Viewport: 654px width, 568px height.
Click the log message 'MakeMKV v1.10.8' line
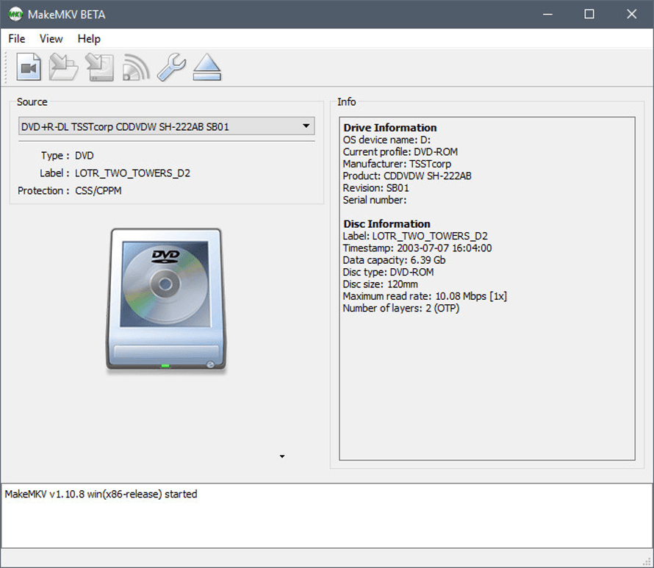101,495
